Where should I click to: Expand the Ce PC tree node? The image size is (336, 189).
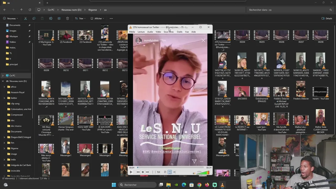(x=3, y=76)
